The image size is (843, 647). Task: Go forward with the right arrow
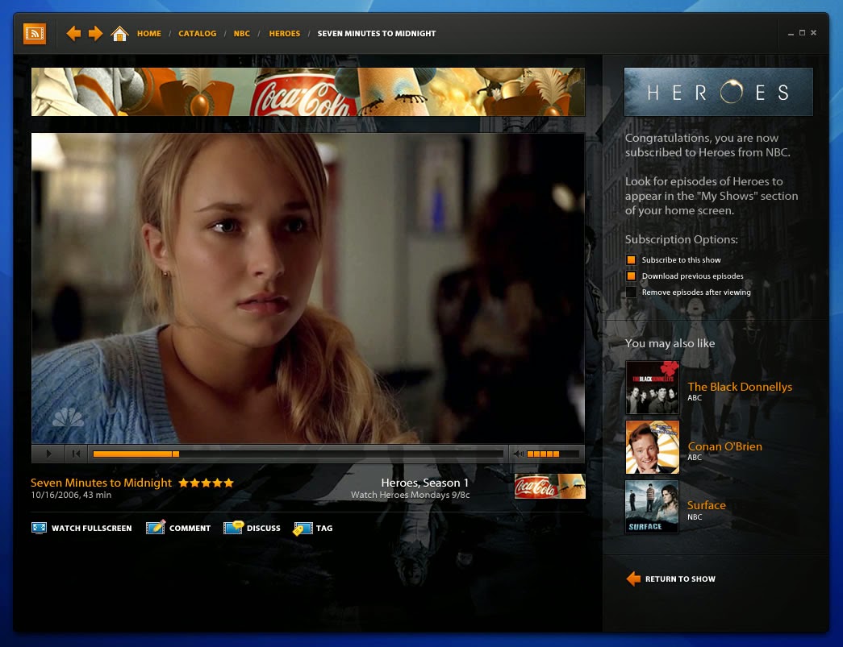[x=95, y=33]
